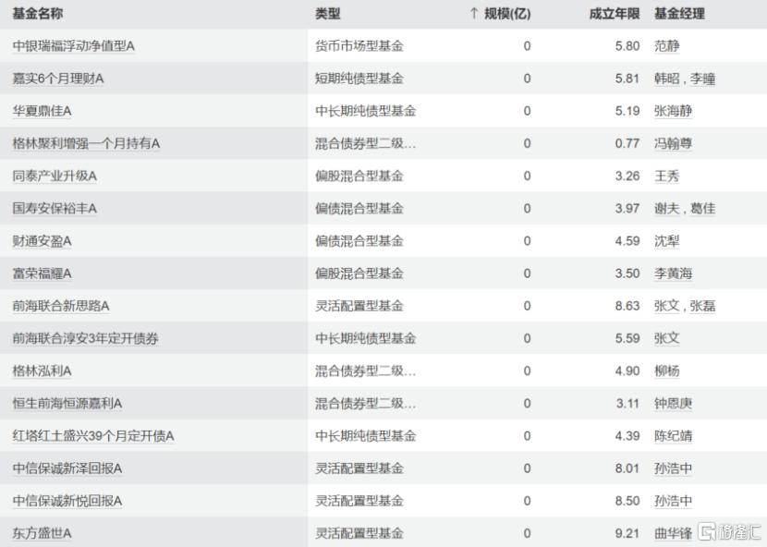Image resolution: width=767 pixels, height=547 pixels.
Task: Click manager name 葛佳
Action: point(702,209)
